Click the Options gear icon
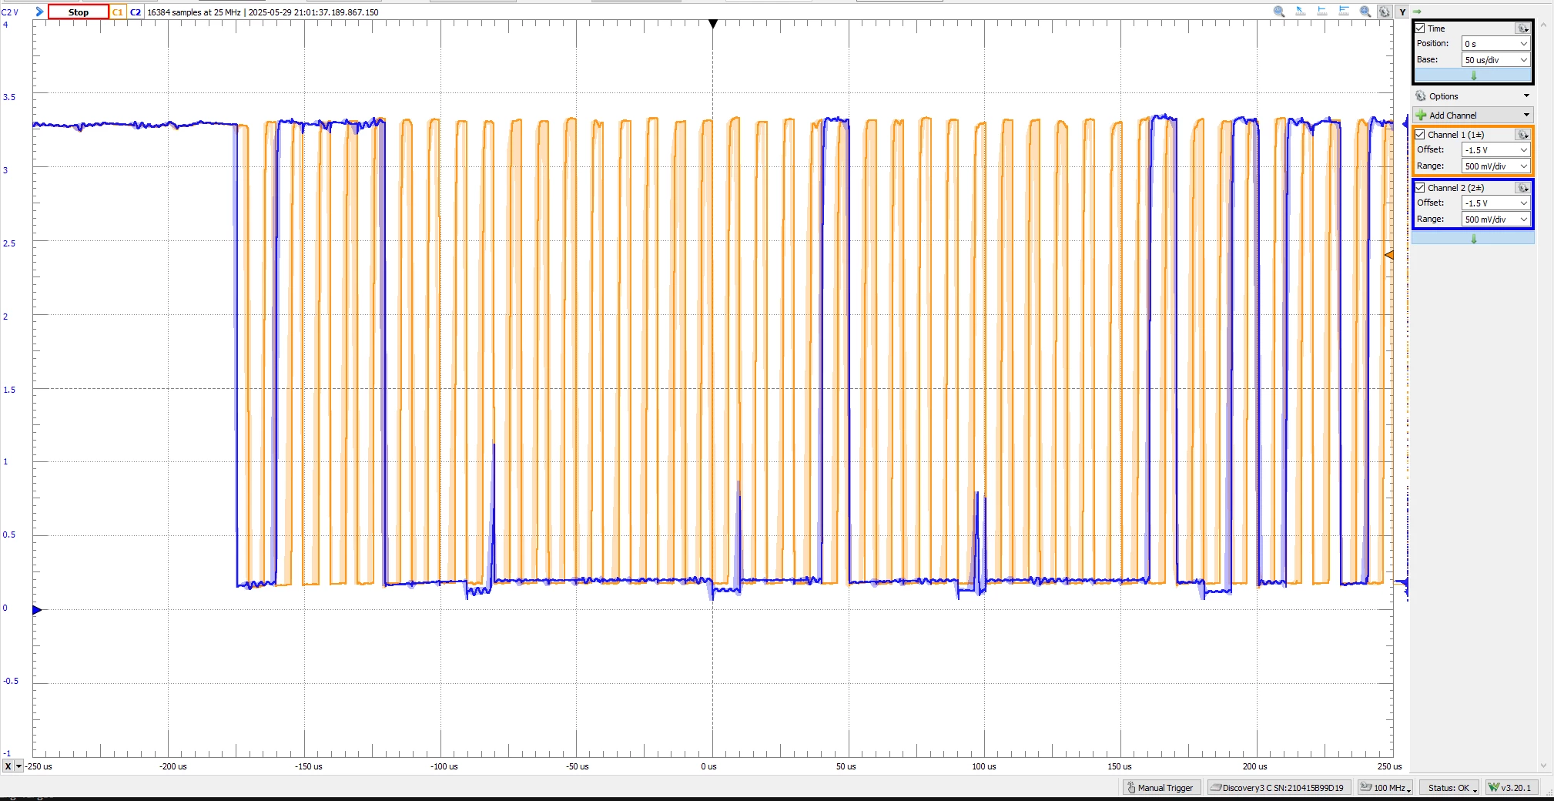This screenshot has height=801, width=1554. 1421,96
